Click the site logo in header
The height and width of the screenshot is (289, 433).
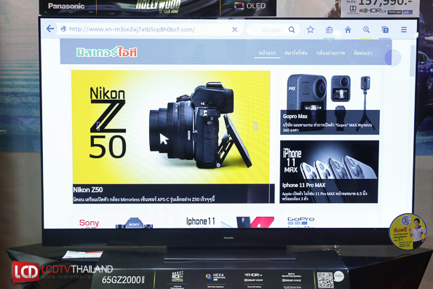coord(106,52)
